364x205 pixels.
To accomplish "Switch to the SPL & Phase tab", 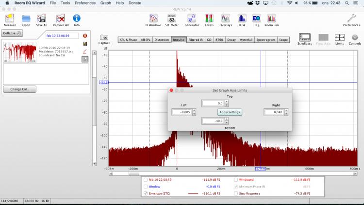I will (129, 40).
